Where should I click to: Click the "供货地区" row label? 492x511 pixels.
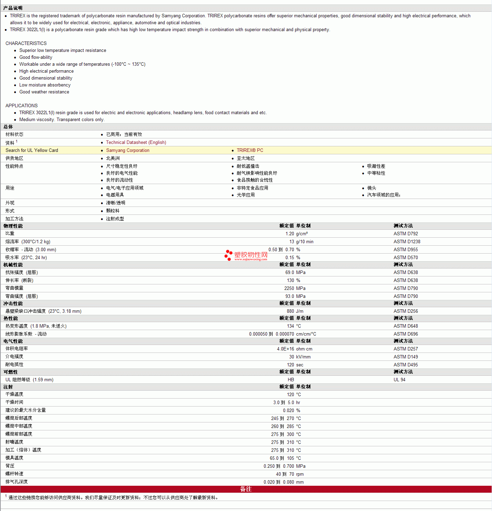(x=15, y=158)
